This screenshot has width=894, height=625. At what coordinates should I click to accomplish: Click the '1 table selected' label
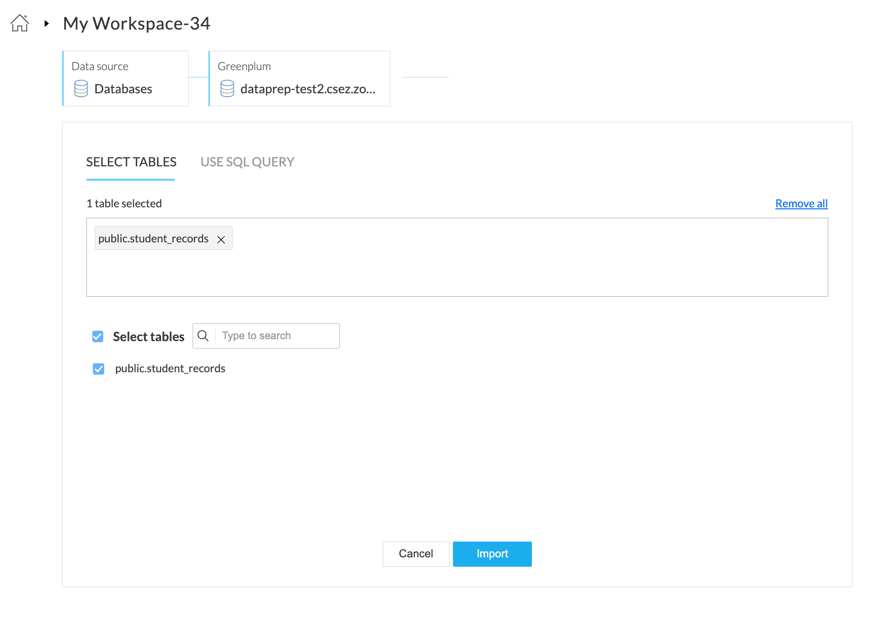[x=124, y=203]
